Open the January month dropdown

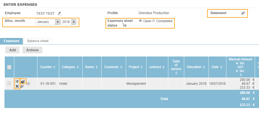pyautogui.click(x=48, y=22)
